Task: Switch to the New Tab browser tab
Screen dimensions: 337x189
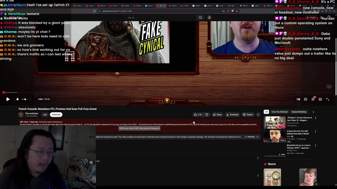Action: tap(231, 6)
